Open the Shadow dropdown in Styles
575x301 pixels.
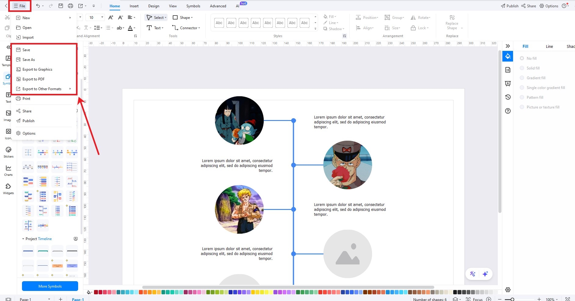click(x=334, y=29)
